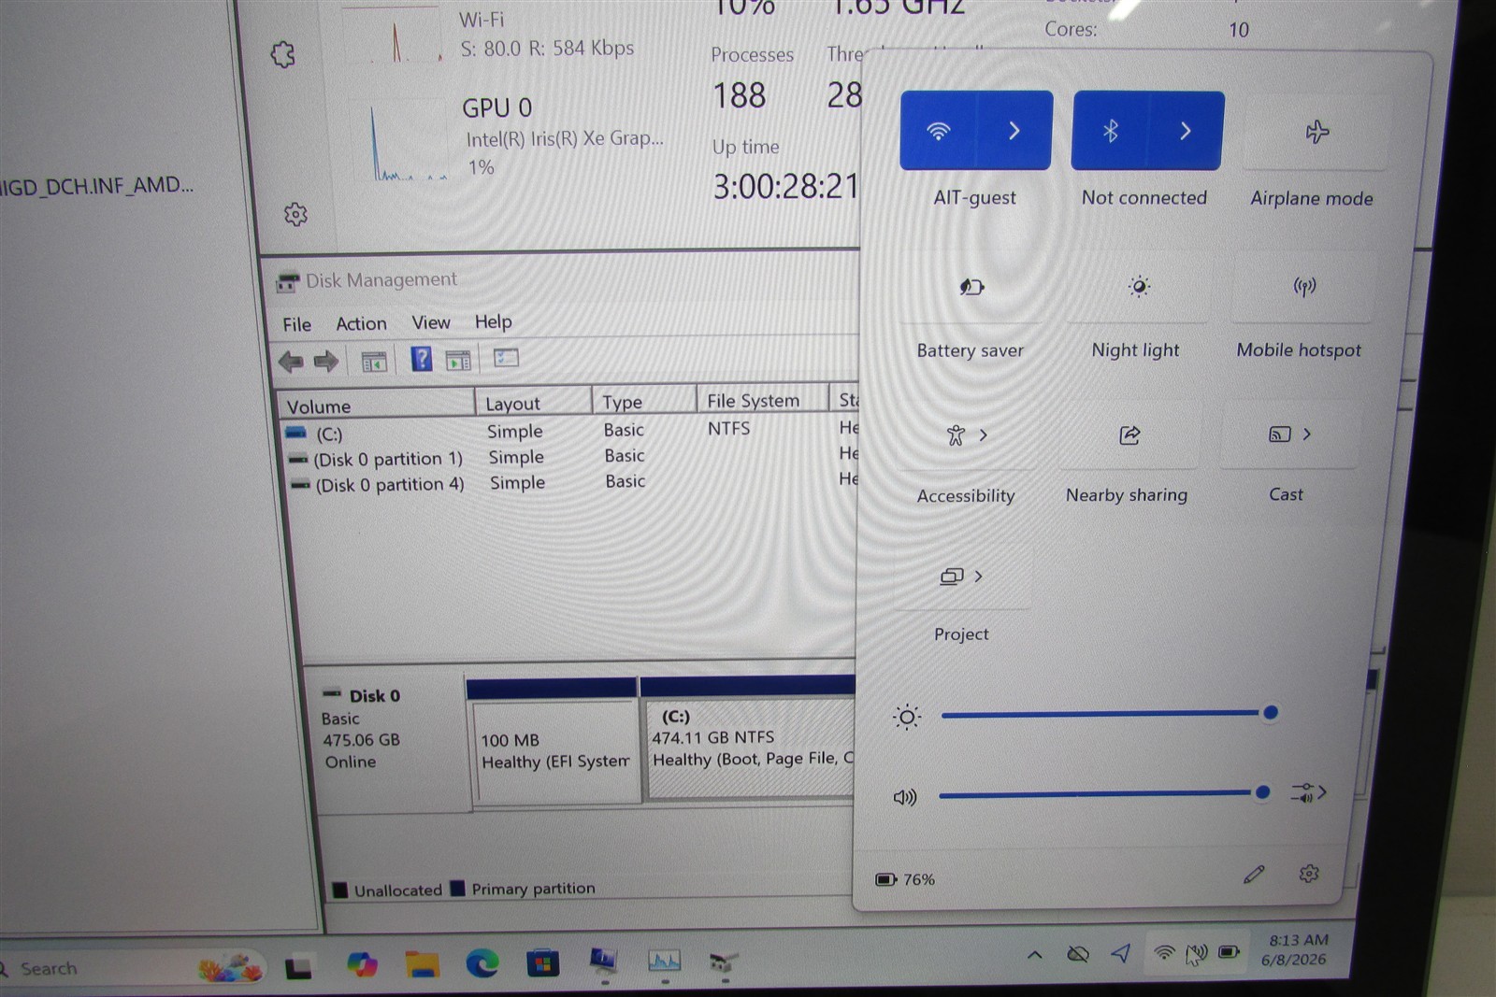Sort by Layout column header
1496x997 pixels.
coord(533,403)
